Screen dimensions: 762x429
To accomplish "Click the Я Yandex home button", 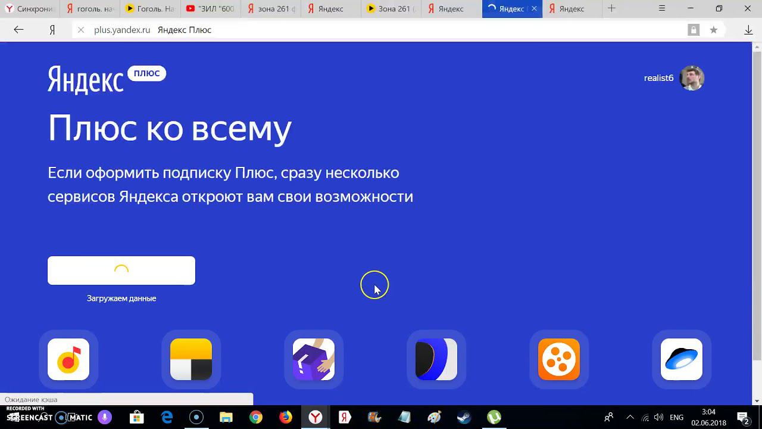I will [x=52, y=30].
